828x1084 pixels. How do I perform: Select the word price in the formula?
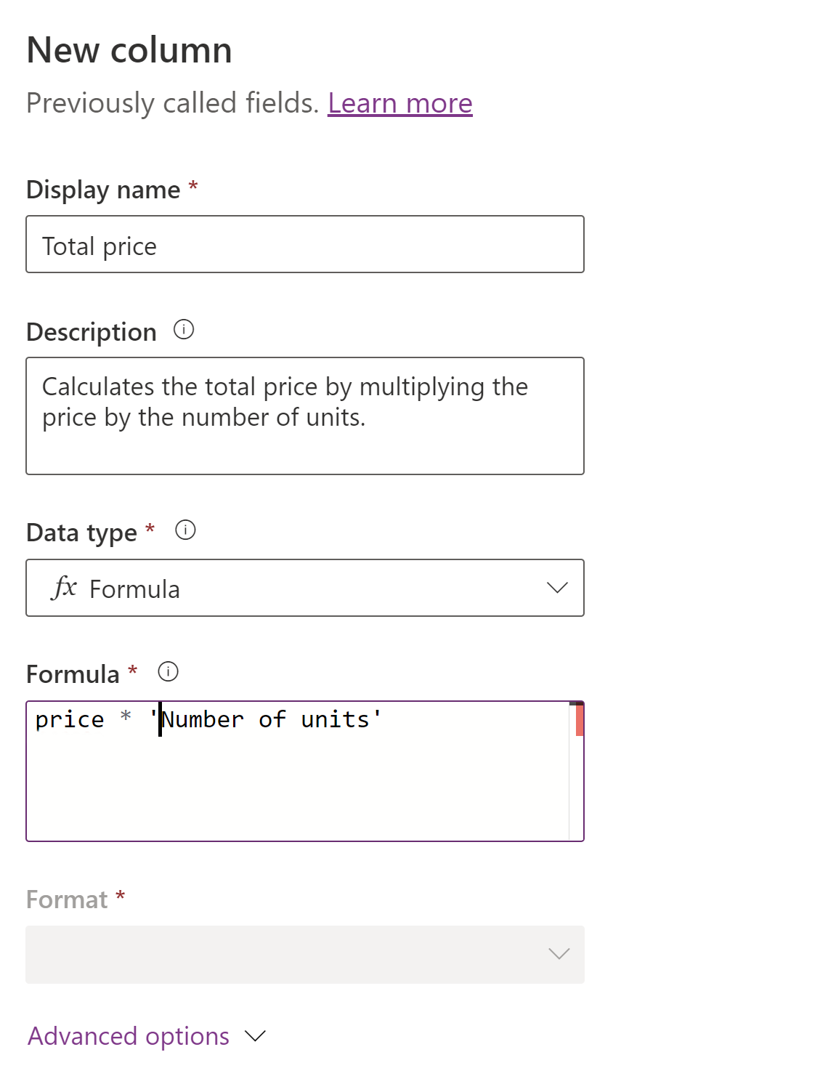[x=71, y=719]
